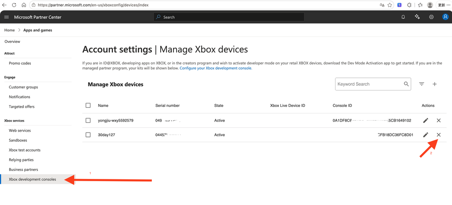Open the sidebar Notifications item

coord(19,97)
